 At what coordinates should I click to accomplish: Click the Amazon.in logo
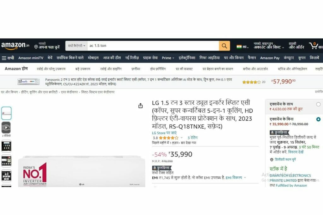click(15, 46)
